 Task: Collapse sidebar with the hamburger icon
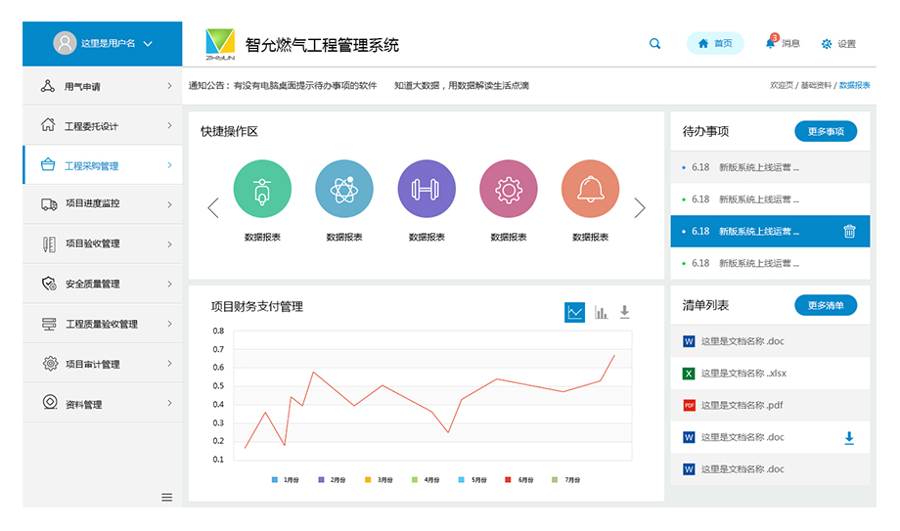(x=166, y=497)
